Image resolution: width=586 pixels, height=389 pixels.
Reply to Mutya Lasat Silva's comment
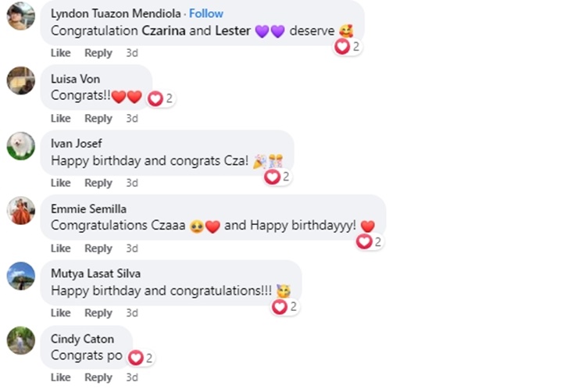pyautogui.click(x=98, y=313)
